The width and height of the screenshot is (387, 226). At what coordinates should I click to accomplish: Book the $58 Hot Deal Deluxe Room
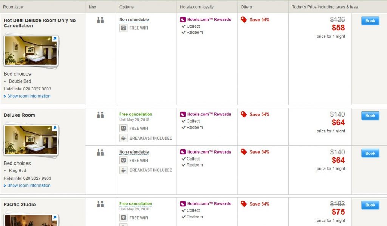click(x=370, y=21)
